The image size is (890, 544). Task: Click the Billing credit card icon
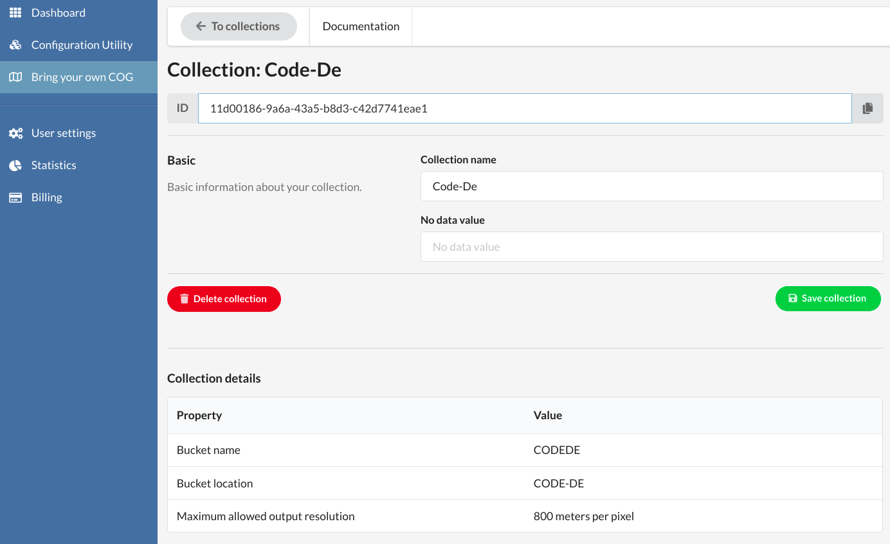tap(15, 197)
